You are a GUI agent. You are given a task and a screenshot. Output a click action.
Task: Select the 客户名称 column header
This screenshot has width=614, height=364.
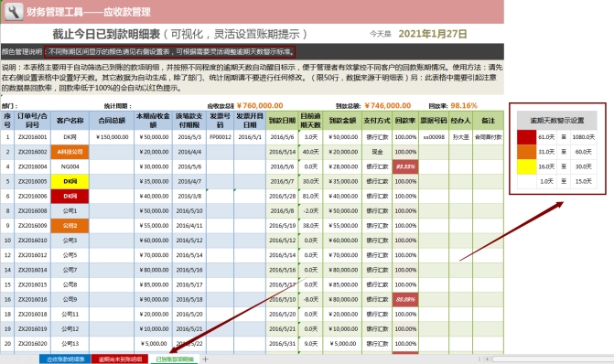[70, 121]
